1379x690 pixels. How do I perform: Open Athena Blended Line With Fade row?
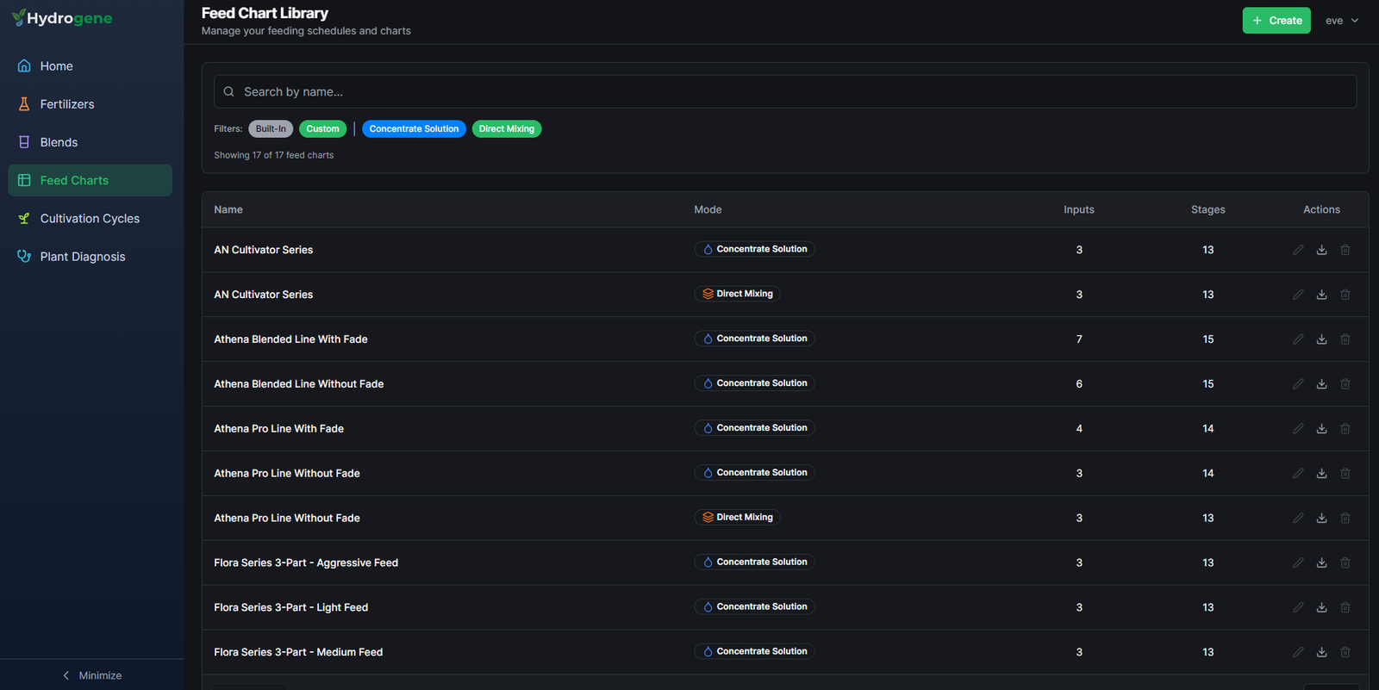pos(785,339)
